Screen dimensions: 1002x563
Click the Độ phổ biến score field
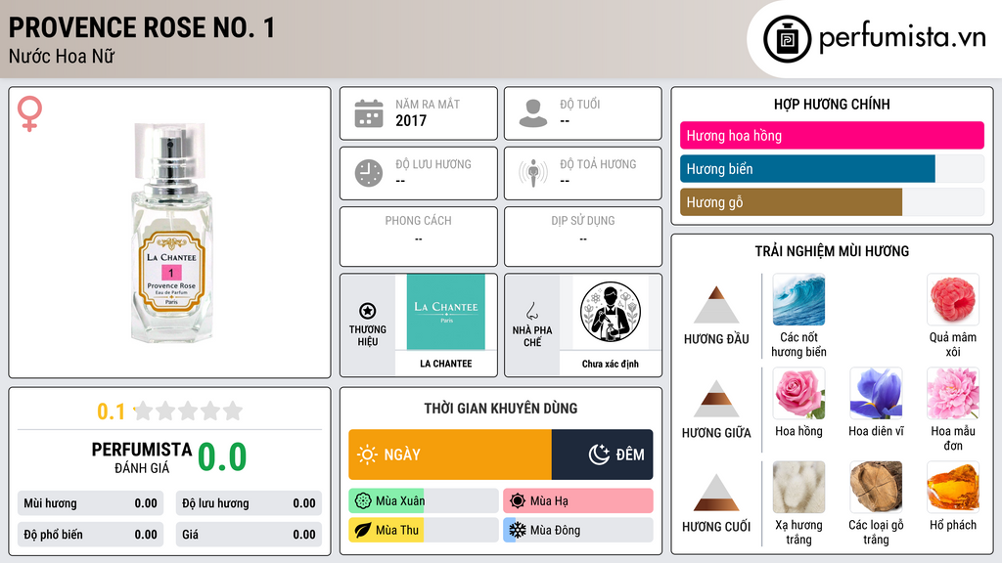click(x=90, y=535)
